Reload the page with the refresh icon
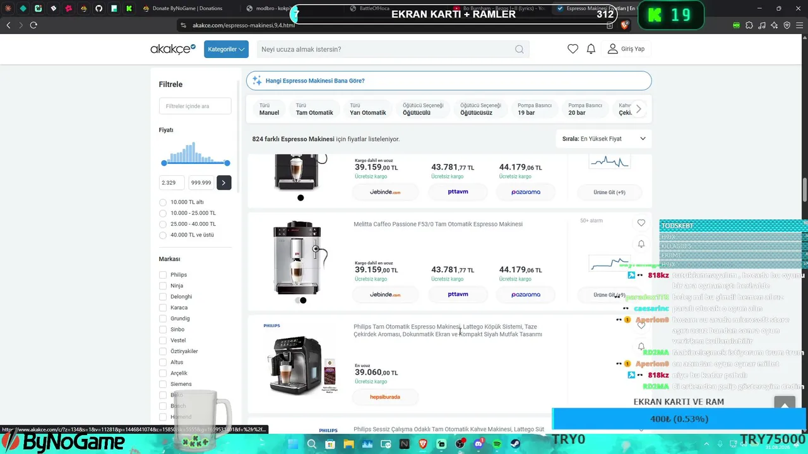 33,25
